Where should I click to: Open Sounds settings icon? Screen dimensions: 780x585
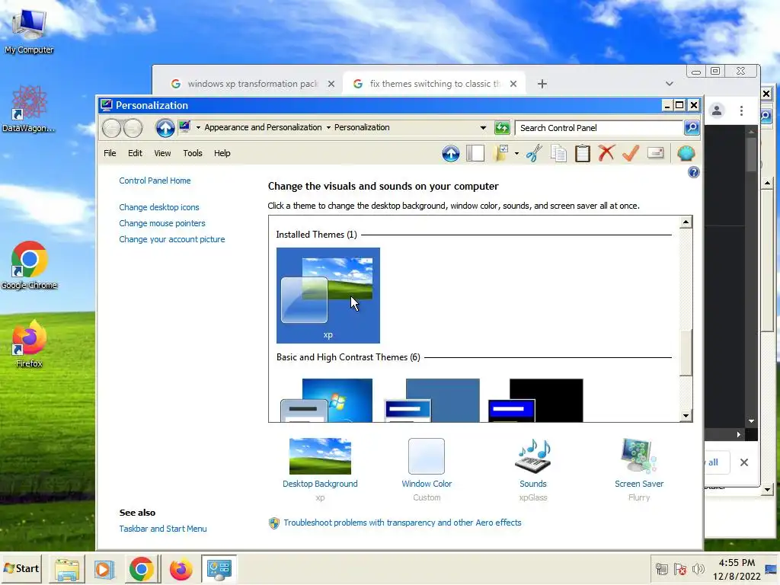(x=532, y=456)
